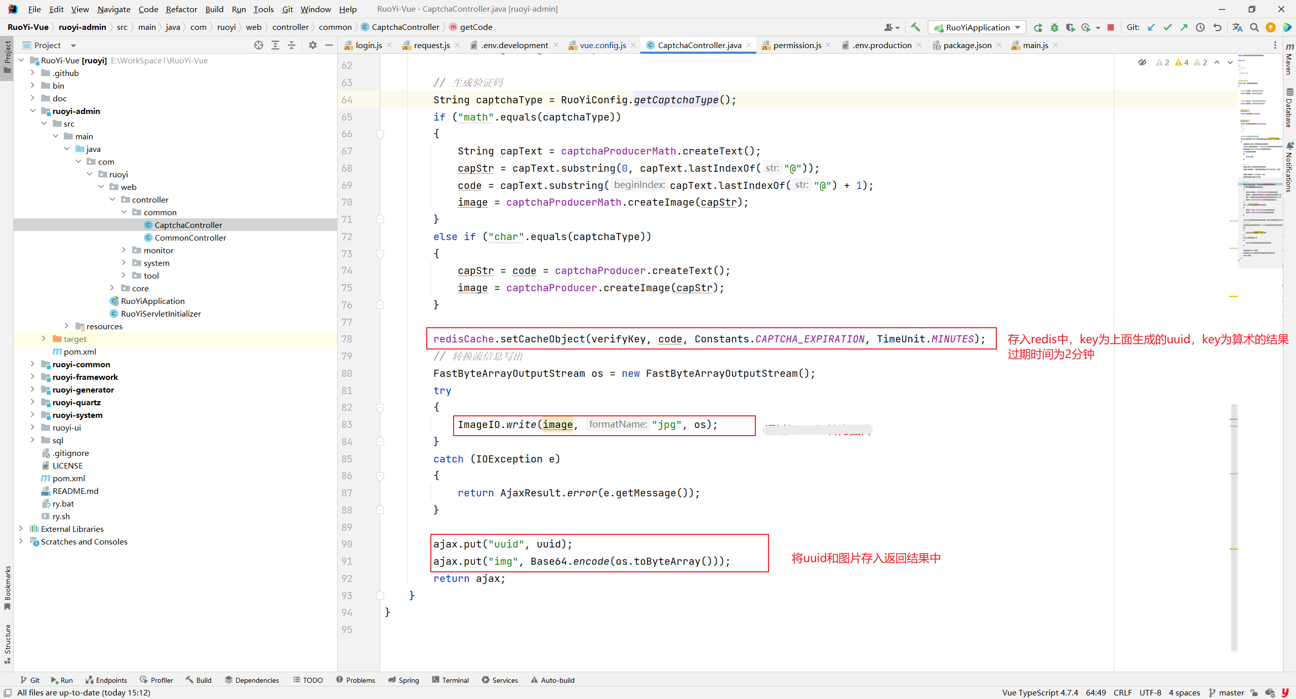Rerun RuoYiApplication with the green restart icon
1296x699 pixels.
pos(1038,27)
